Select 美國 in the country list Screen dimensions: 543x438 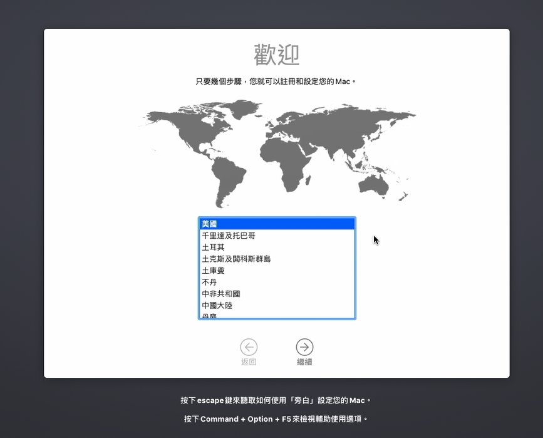[x=277, y=224]
